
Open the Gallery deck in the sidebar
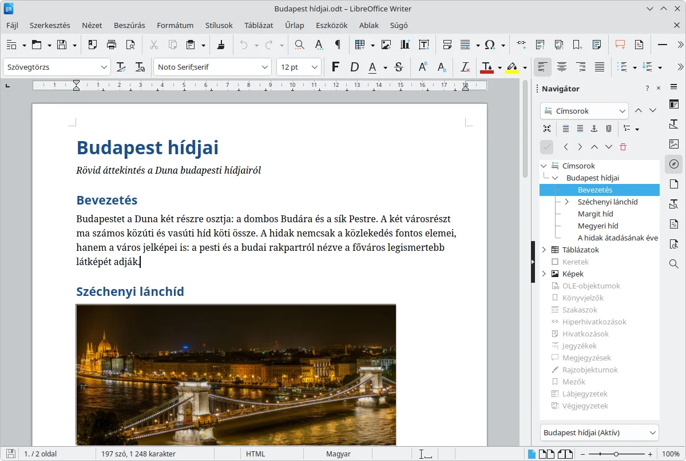point(674,144)
